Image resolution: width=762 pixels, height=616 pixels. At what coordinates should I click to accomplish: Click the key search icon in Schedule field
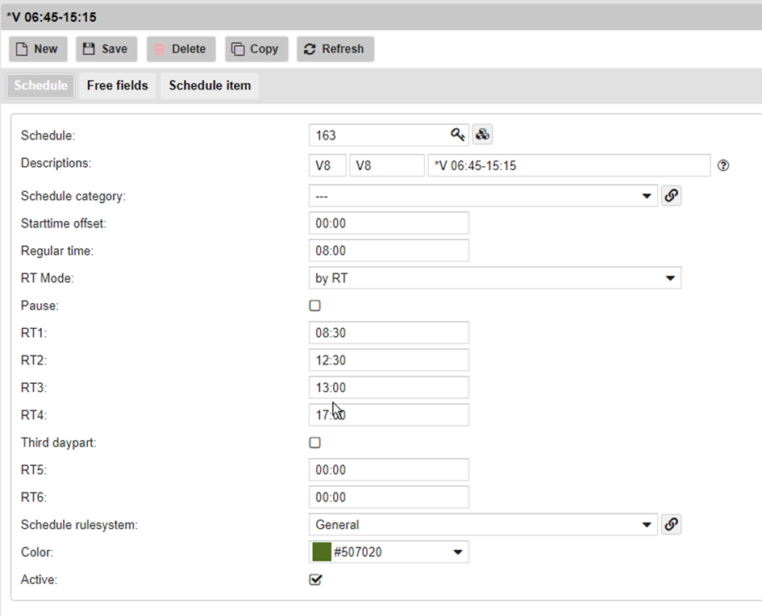[457, 135]
